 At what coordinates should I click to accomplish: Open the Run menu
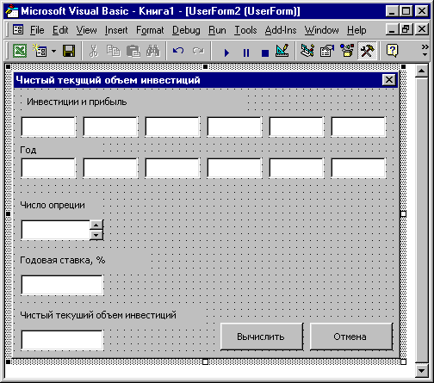click(x=217, y=30)
